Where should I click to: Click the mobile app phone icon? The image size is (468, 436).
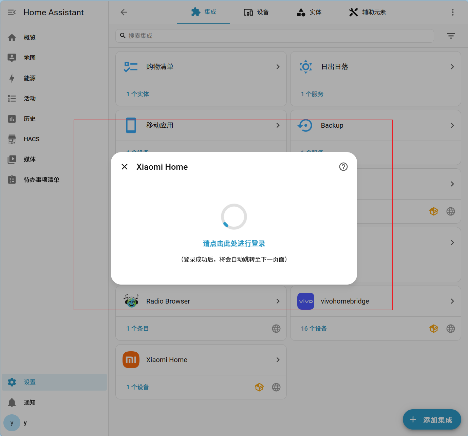coord(131,125)
